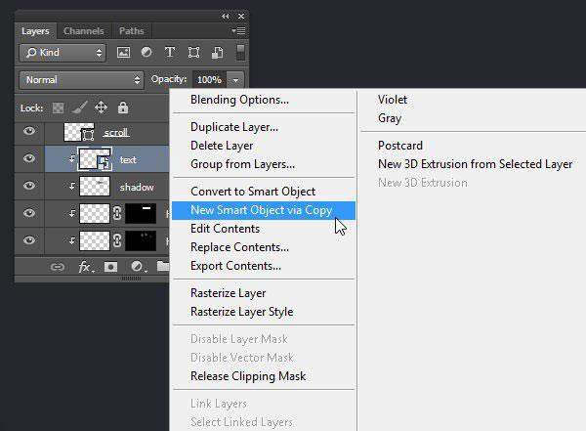Image resolution: width=586 pixels, height=431 pixels.
Task: Select the shadow layer thumbnail
Action: pyautogui.click(x=94, y=186)
